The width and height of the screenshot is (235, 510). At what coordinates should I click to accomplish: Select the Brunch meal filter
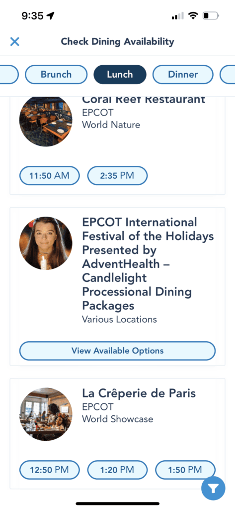tap(56, 75)
